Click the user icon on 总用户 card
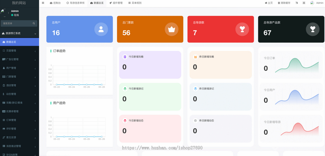This screenshot has width=325, height=156. (x=101, y=29)
